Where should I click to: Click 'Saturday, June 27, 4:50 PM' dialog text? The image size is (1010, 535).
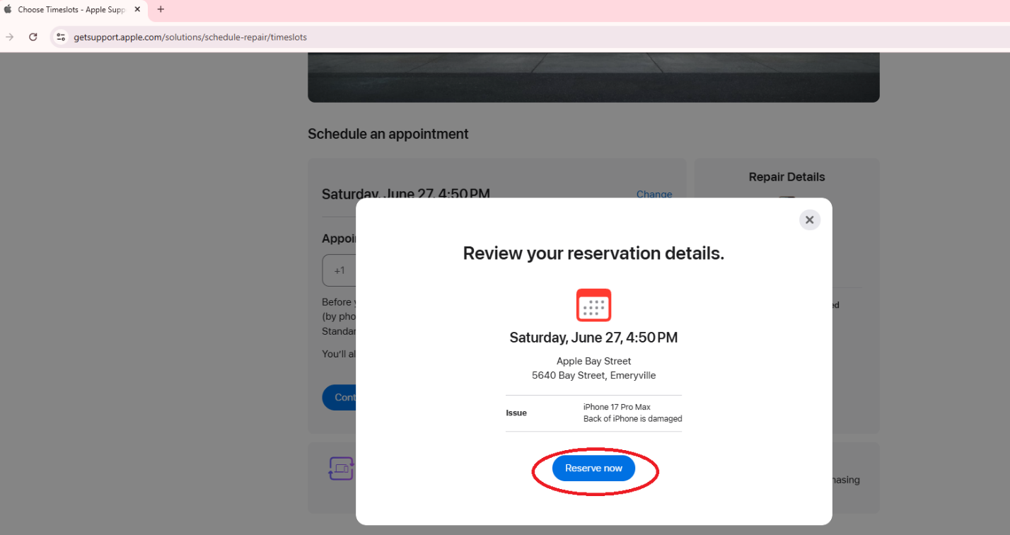click(x=593, y=338)
